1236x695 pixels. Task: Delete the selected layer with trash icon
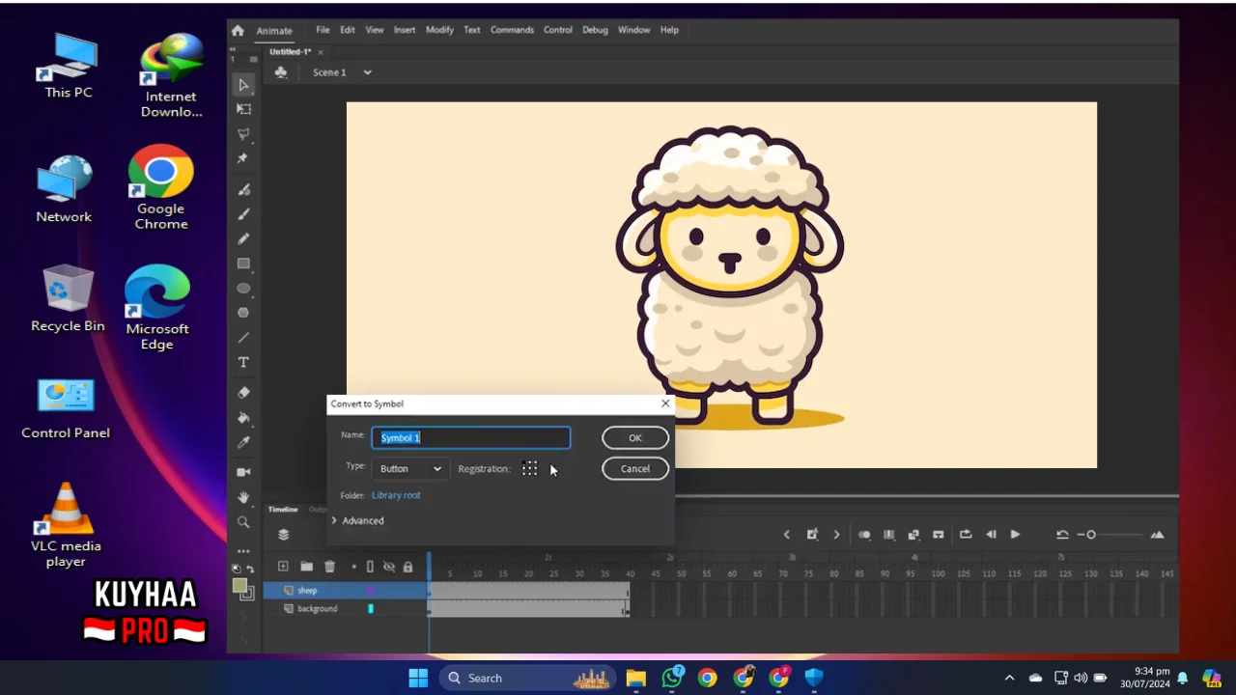[329, 567]
